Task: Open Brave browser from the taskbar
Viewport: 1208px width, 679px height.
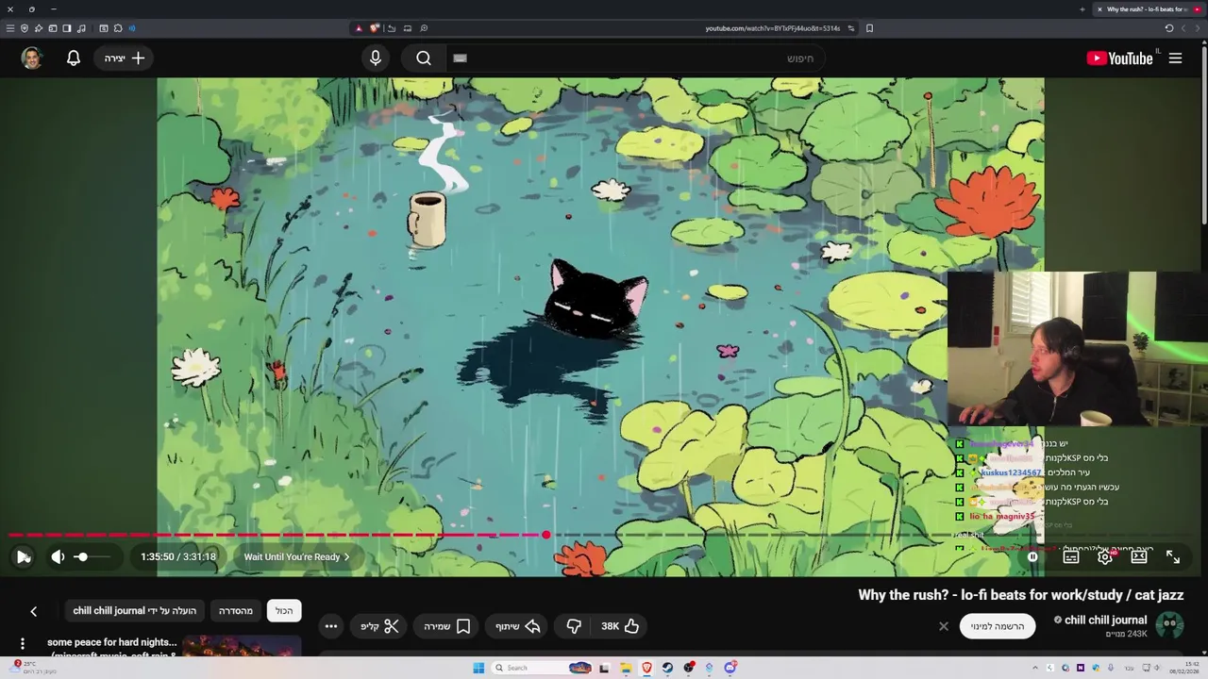Action: 646,668
